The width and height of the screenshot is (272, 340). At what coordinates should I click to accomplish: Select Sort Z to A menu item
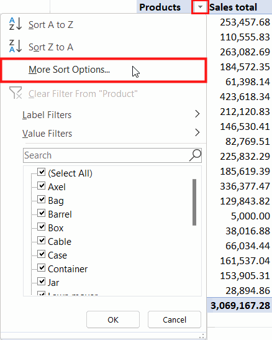click(x=103, y=47)
